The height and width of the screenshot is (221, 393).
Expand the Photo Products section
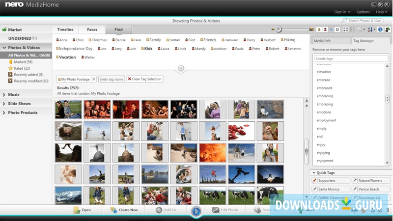[4, 113]
